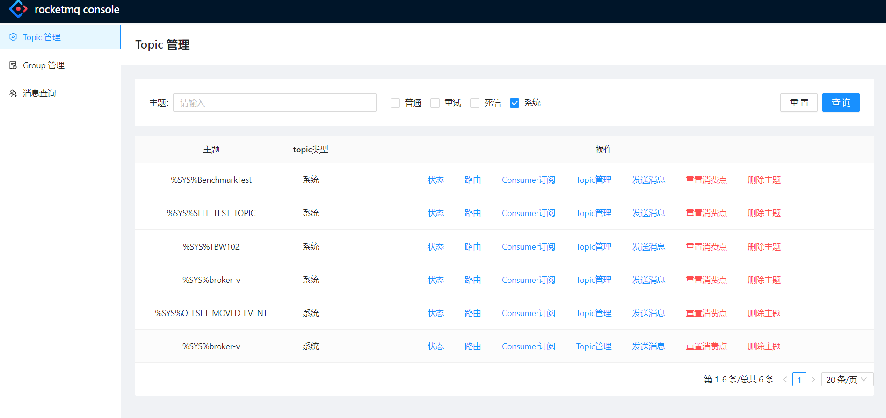Open 路由 for %SYS%BenchmarkTest
Screen dimensions: 886x418
[x=473, y=180]
